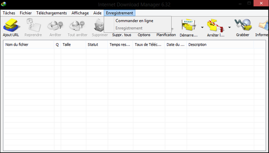This screenshot has height=153, width=269.
Task: Click the Informer toolbar icon
Action: [264, 26]
